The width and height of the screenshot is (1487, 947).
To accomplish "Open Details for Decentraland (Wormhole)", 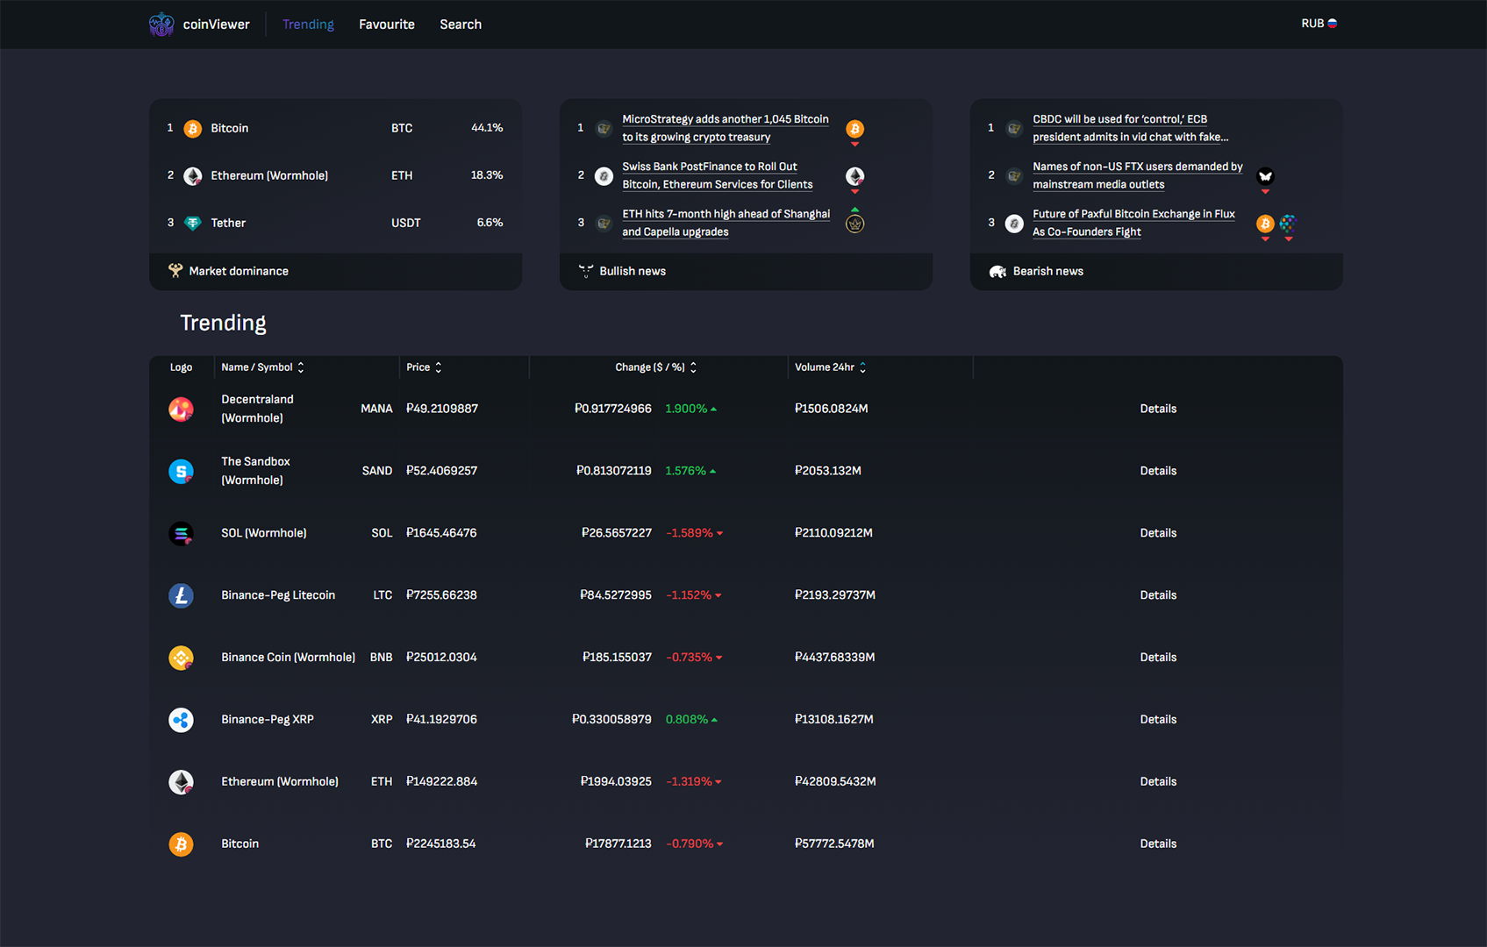I will click(1158, 409).
